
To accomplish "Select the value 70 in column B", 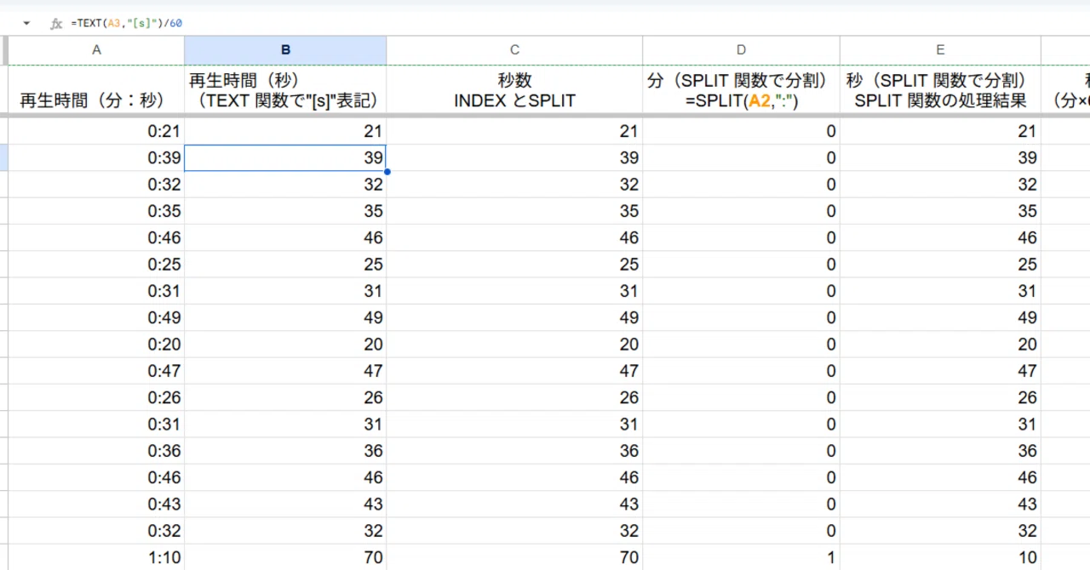I will 285,558.
